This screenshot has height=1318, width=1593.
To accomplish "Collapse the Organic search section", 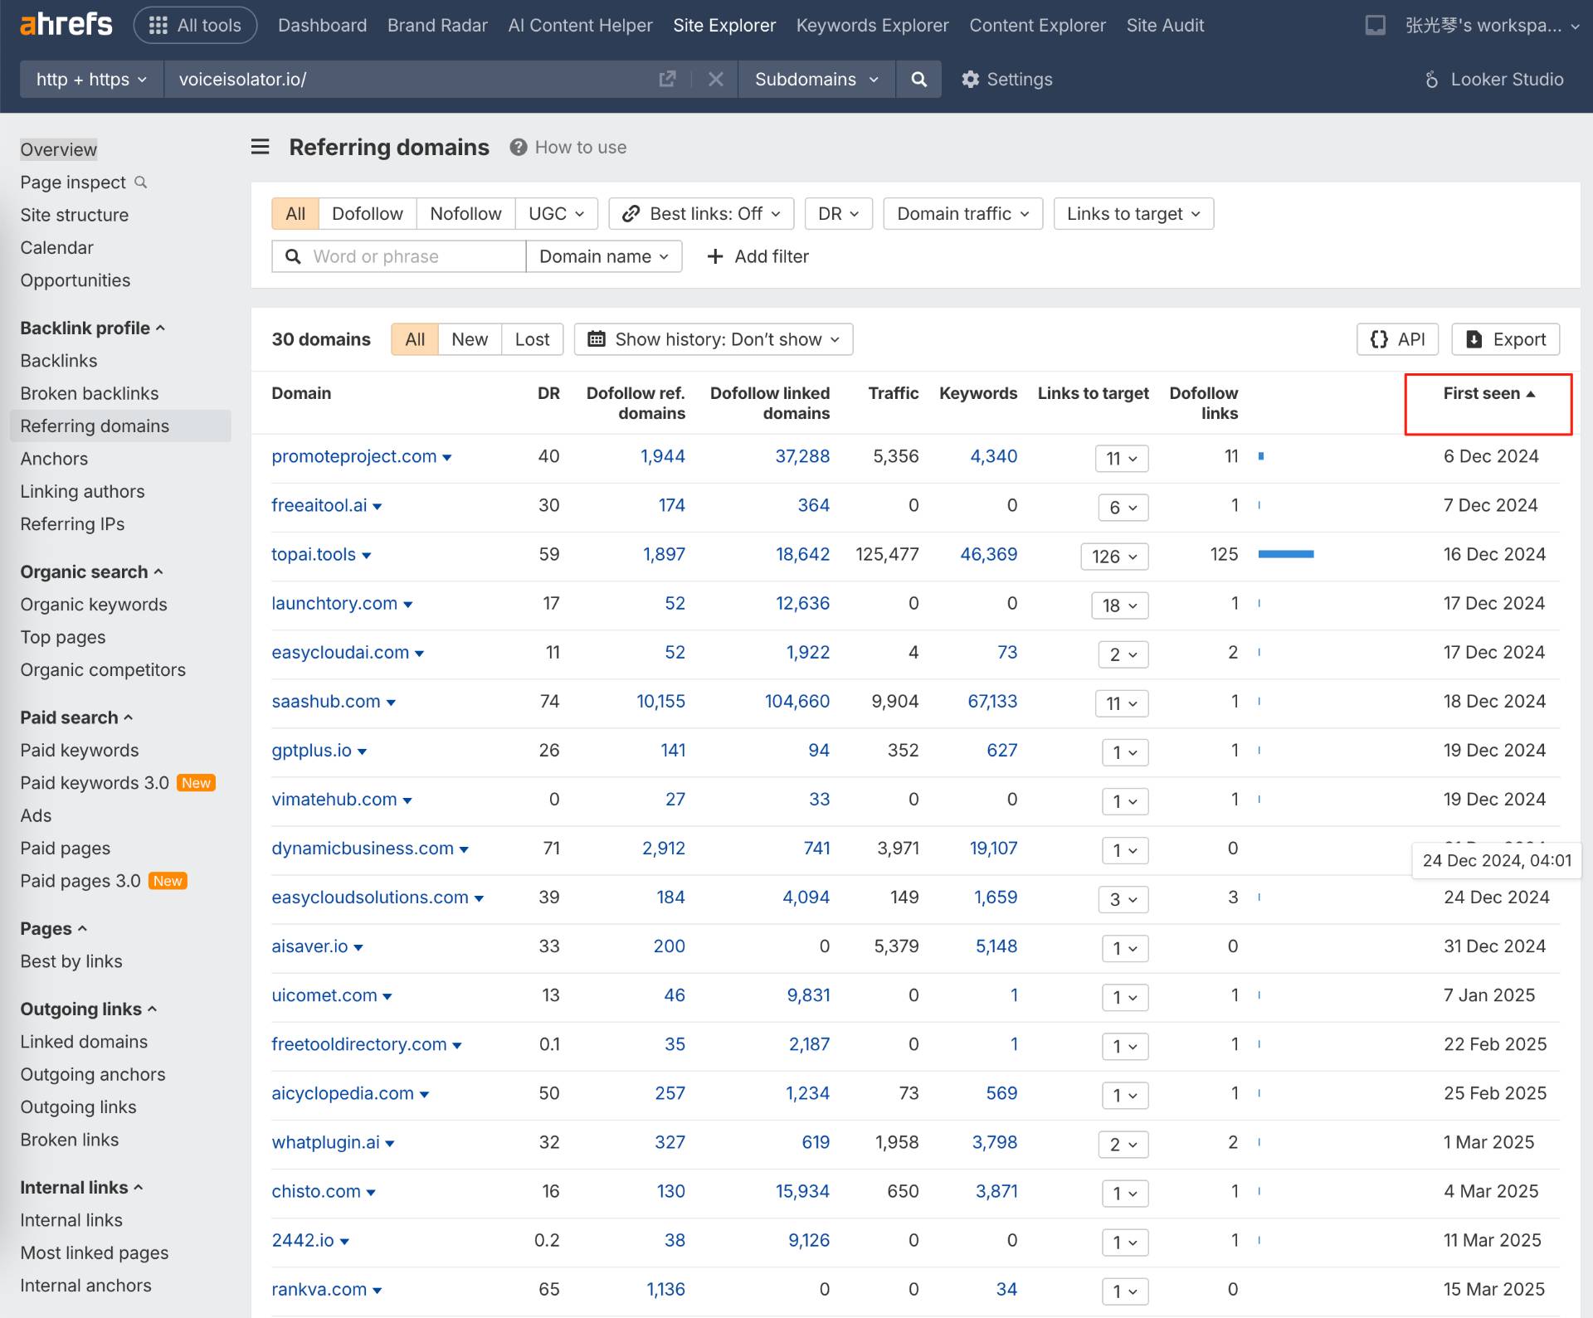I will (x=91, y=571).
